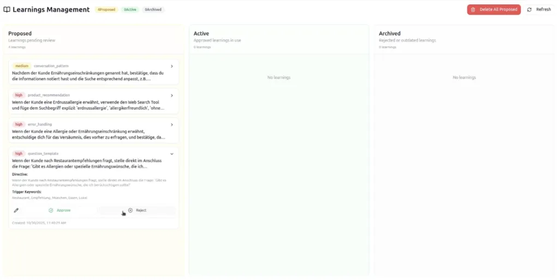Click the medium priority badge on conversation_pattern
The width and height of the screenshot is (559, 280).
[x=22, y=65]
